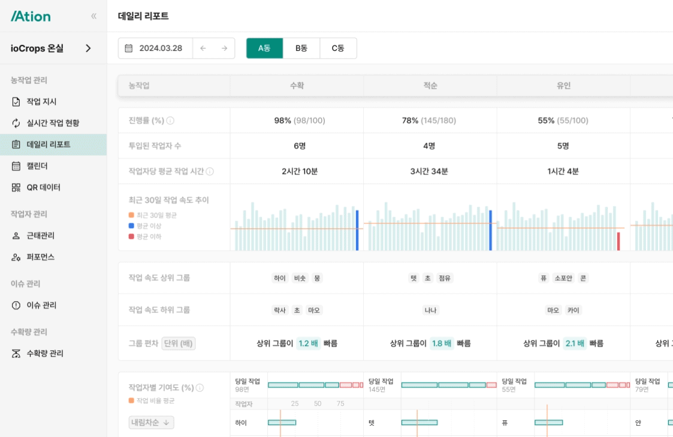Viewport: 673px width, 437px height.
Task: Click the 락사 worker tag
Action: 280,311
